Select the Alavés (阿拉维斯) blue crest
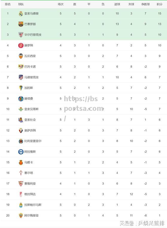Viewport: 167px width, 228px height. pos(21,152)
